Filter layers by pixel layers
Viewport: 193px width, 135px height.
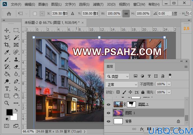click(x=136, y=76)
